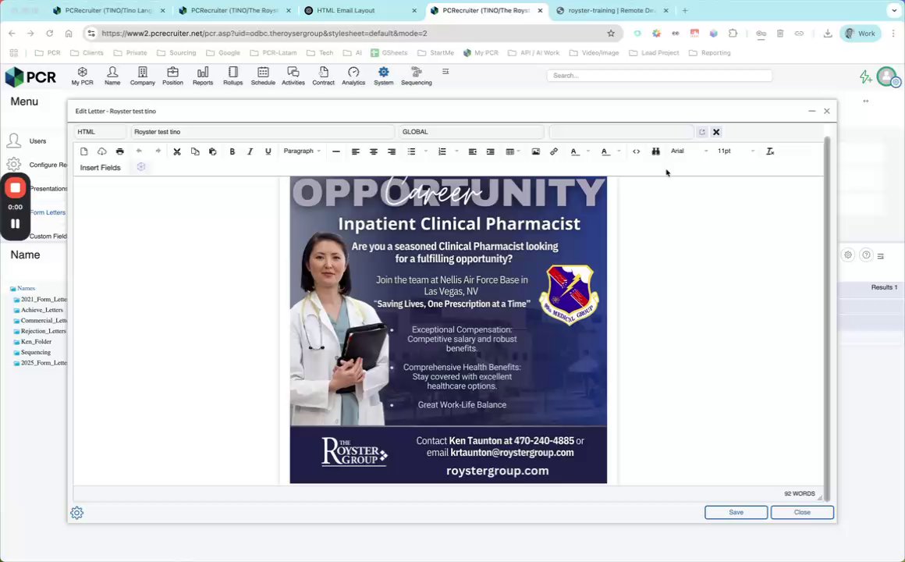Toggle italic formatting

(250, 151)
